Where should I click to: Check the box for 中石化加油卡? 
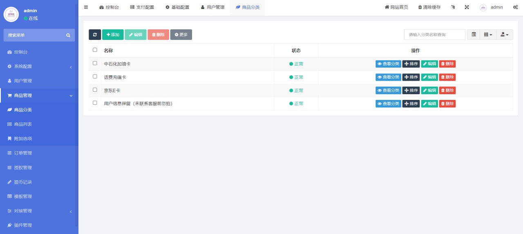click(95, 63)
